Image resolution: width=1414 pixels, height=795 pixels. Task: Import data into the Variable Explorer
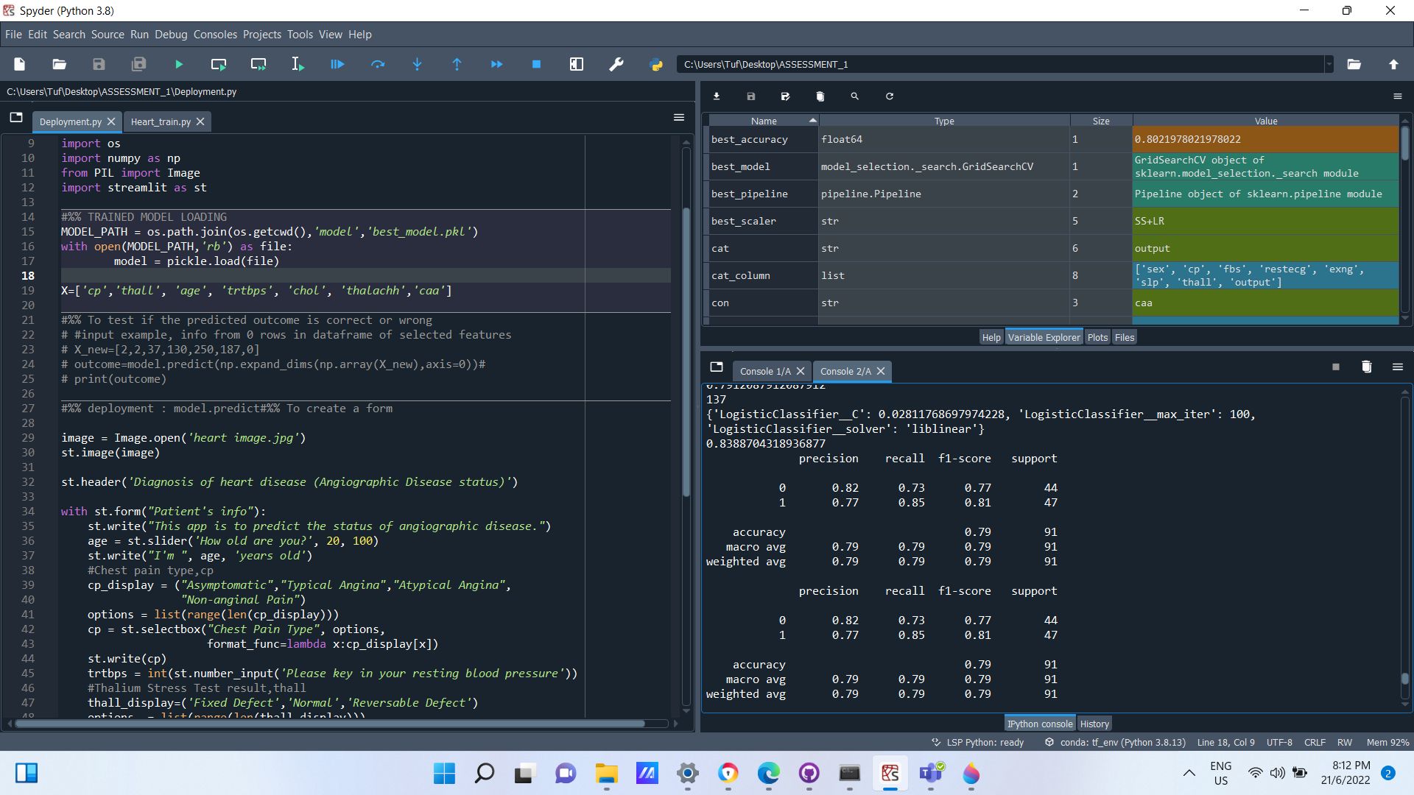[716, 96]
